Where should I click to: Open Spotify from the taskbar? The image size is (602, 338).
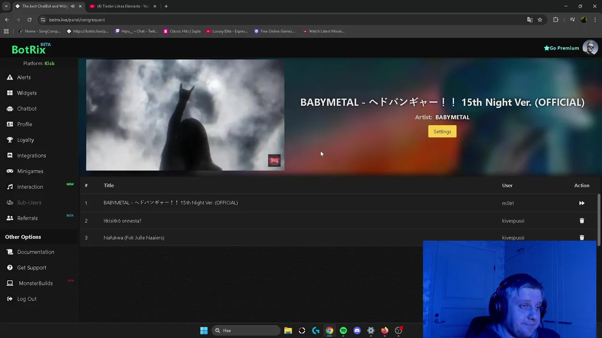coord(343,330)
